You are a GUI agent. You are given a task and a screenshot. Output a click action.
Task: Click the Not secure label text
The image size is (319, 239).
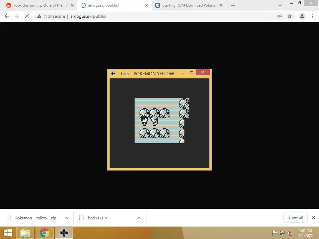[55, 16]
